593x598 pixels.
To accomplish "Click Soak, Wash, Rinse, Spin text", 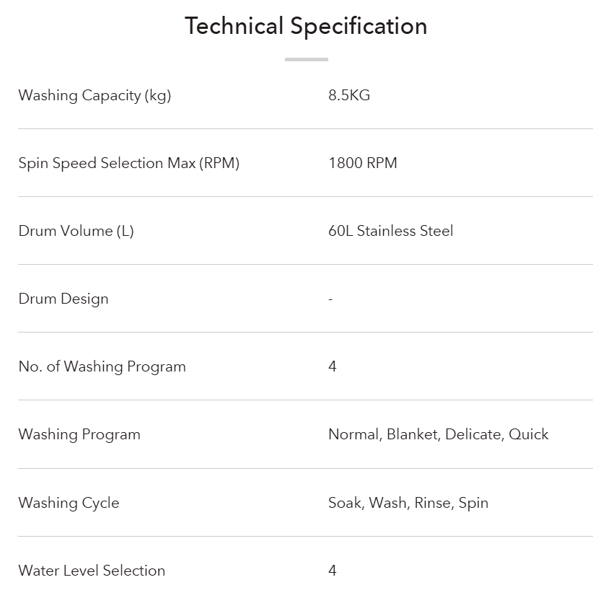I will [x=408, y=503].
